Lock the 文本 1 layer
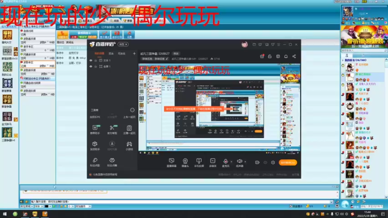The image size is (388, 218). [x=96, y=60]
